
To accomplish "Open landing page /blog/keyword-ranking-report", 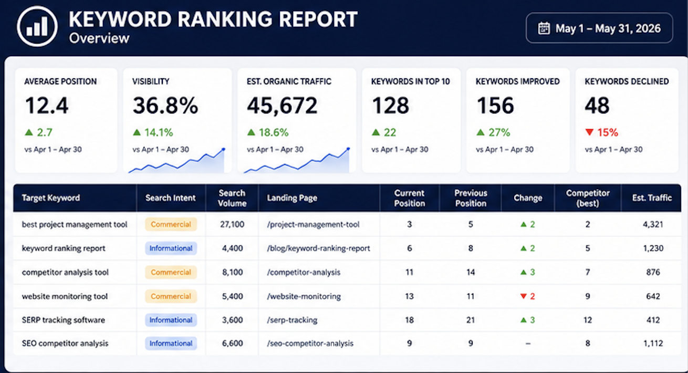I will pos(319,248).
